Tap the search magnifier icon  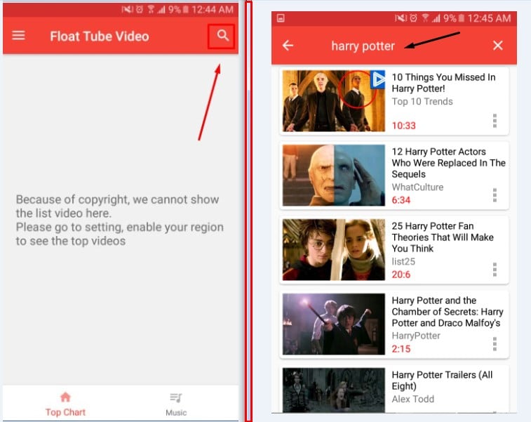pyautogui.click(x=222, y=36)
